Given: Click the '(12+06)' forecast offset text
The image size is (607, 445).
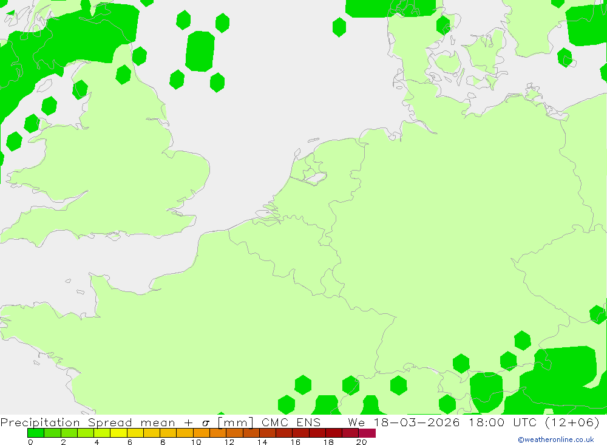Looking at the screenshot, I should (x=572, y=422).
